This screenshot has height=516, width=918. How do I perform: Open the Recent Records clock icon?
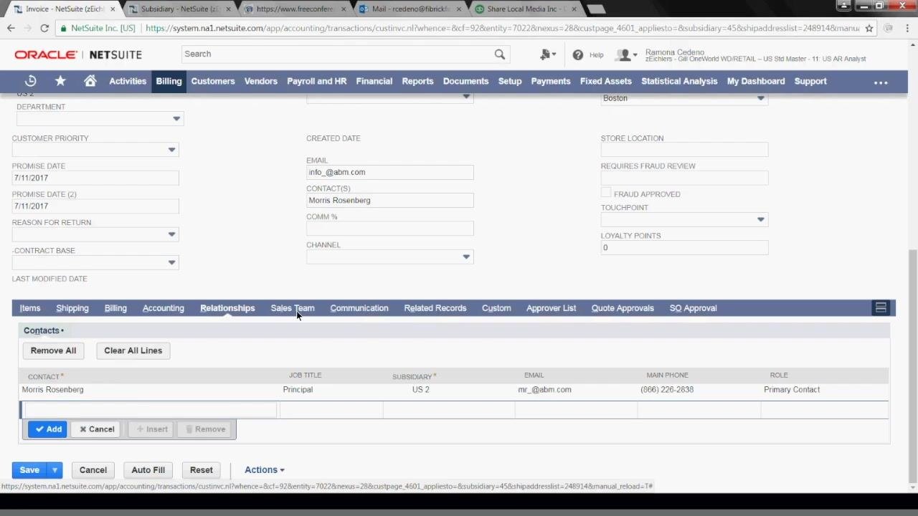click(x=30, y=81)
